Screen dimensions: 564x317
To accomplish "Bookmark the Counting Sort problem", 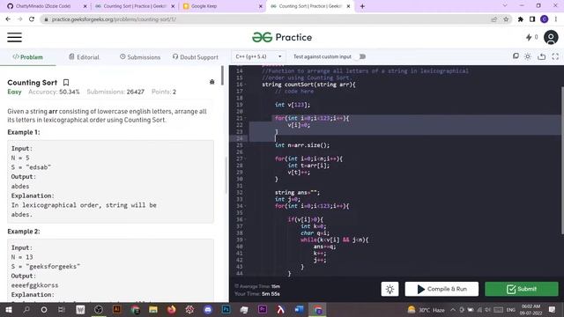I will coord(66,83).
